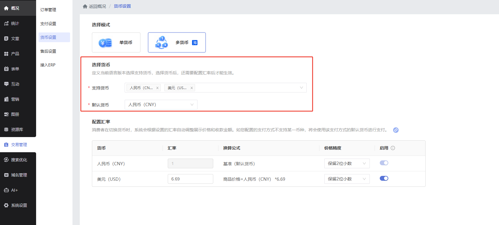Click the 表单 form icon

[x=6, y=69]
